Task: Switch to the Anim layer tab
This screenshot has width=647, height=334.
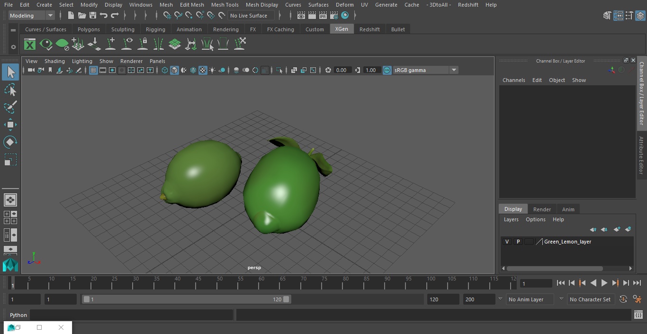Action: [x=568, y=209]
